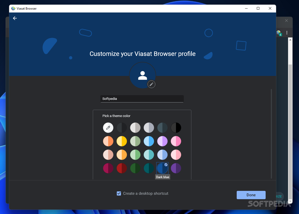Screen dimensions: 299x214
Task: Apply the dark purple theme color
Action: tap(176, 168)
